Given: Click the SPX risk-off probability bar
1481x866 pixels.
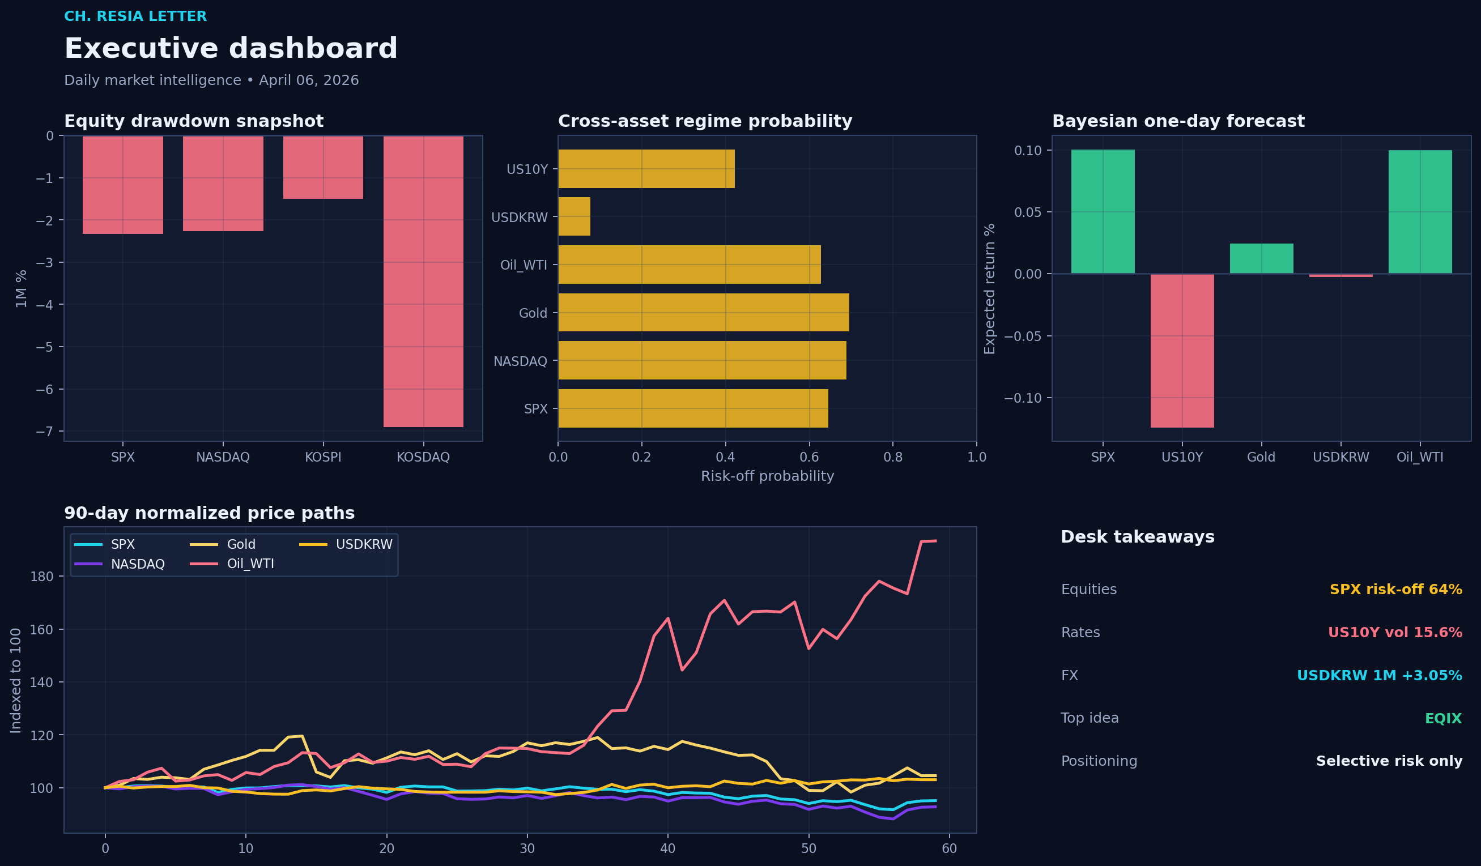Looking at the screenshot, I should pos(693,408).
